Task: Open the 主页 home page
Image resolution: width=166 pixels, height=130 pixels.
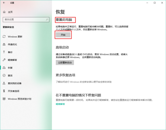Action: (x=10, y=12)
